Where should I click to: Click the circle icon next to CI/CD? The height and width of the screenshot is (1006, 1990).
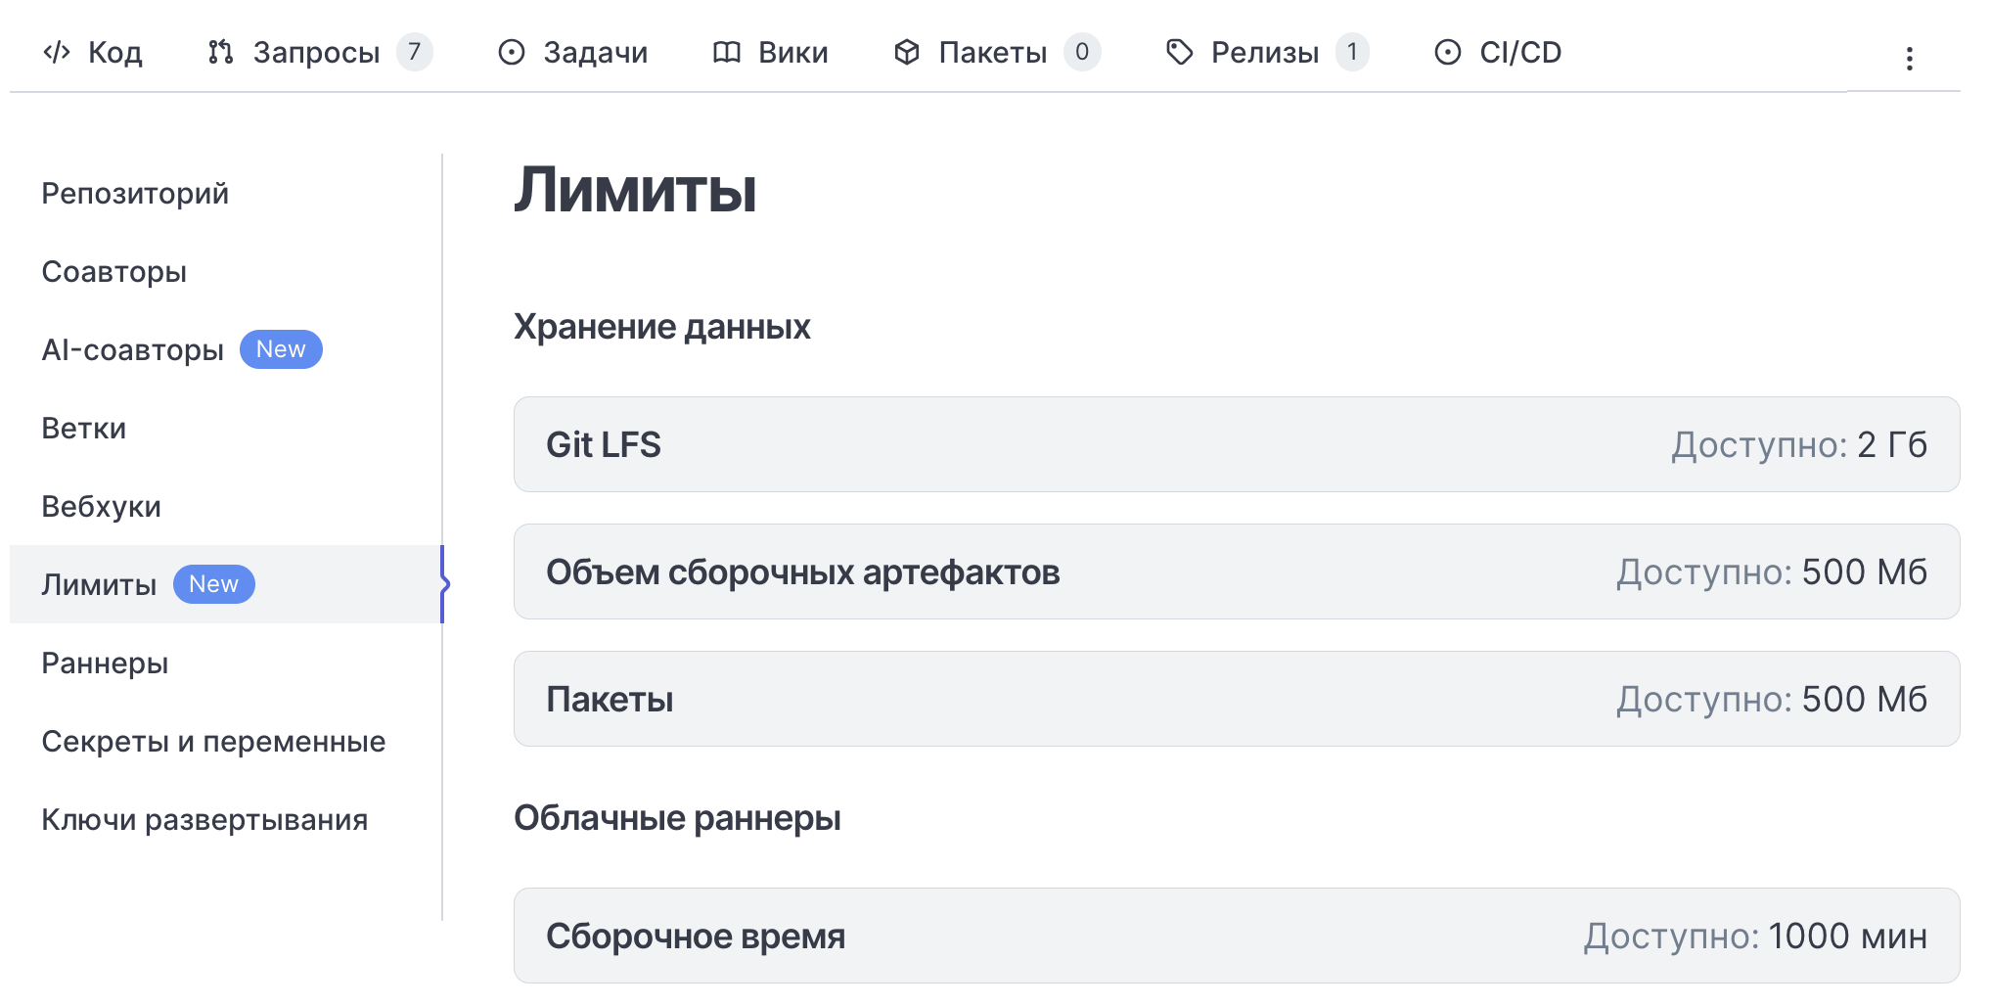pyautogui.click(x=1448, y=52)
